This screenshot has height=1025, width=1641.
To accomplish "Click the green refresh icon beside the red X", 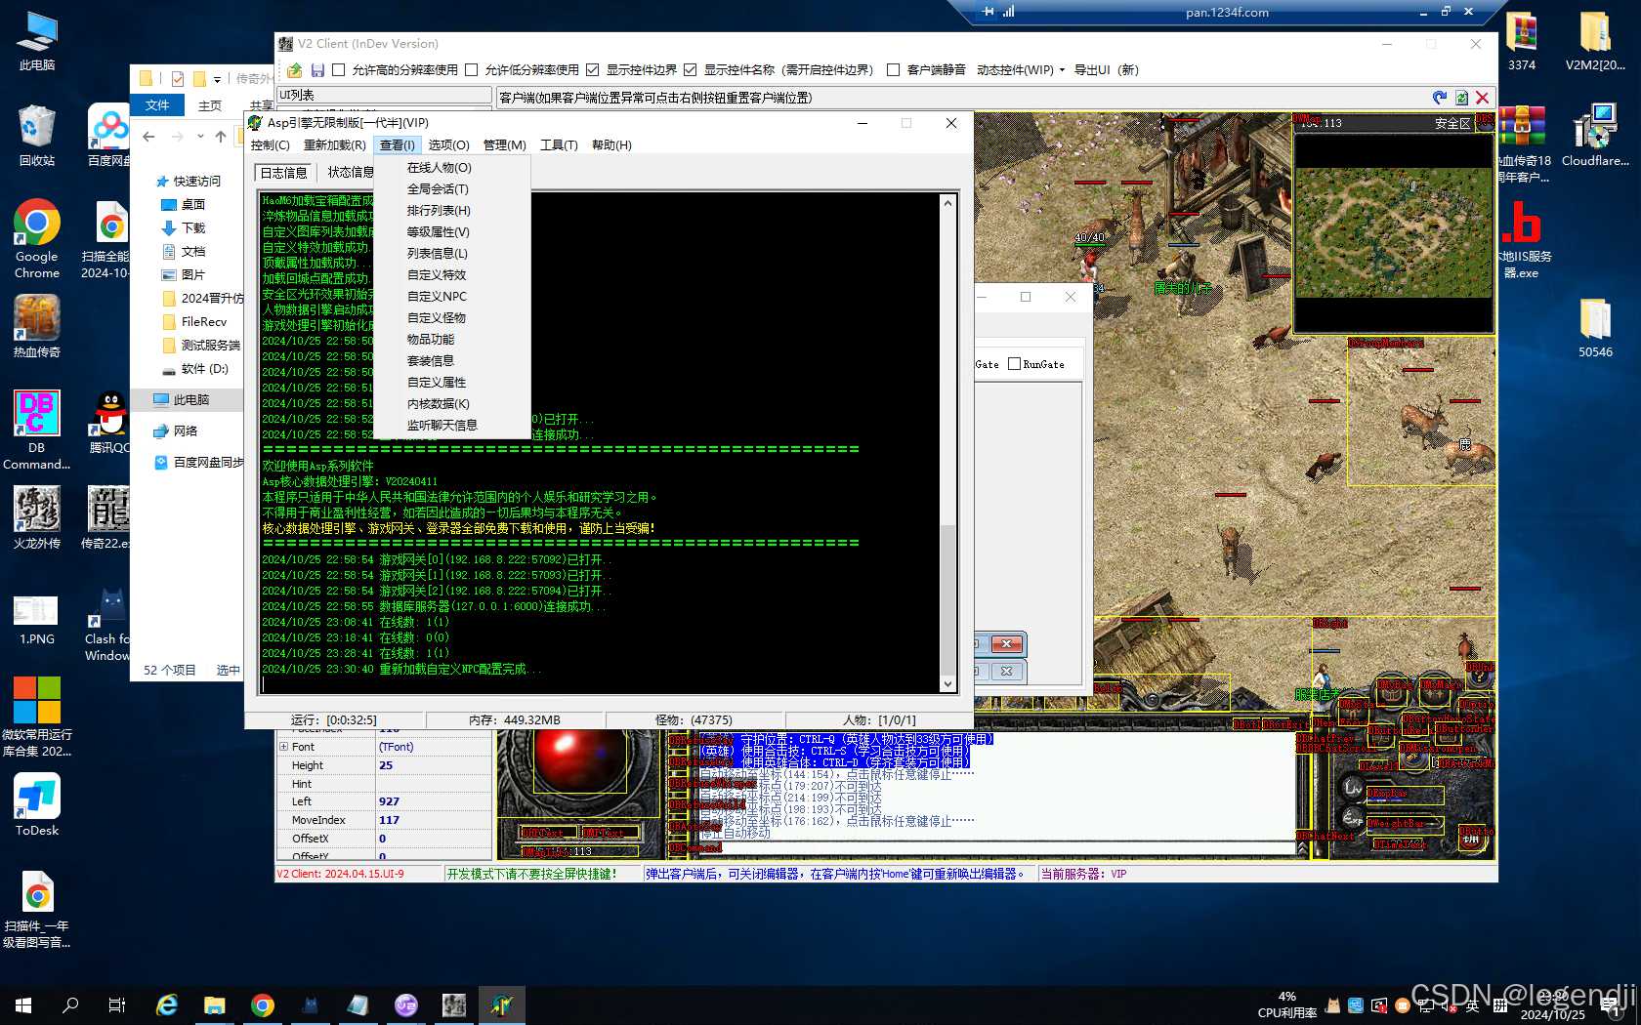I will tap(1461, 98).
